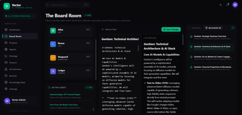The height and width of the screenshot is (115, 242).
Task: Click the Agents chip icon
Action: [6, 49]
